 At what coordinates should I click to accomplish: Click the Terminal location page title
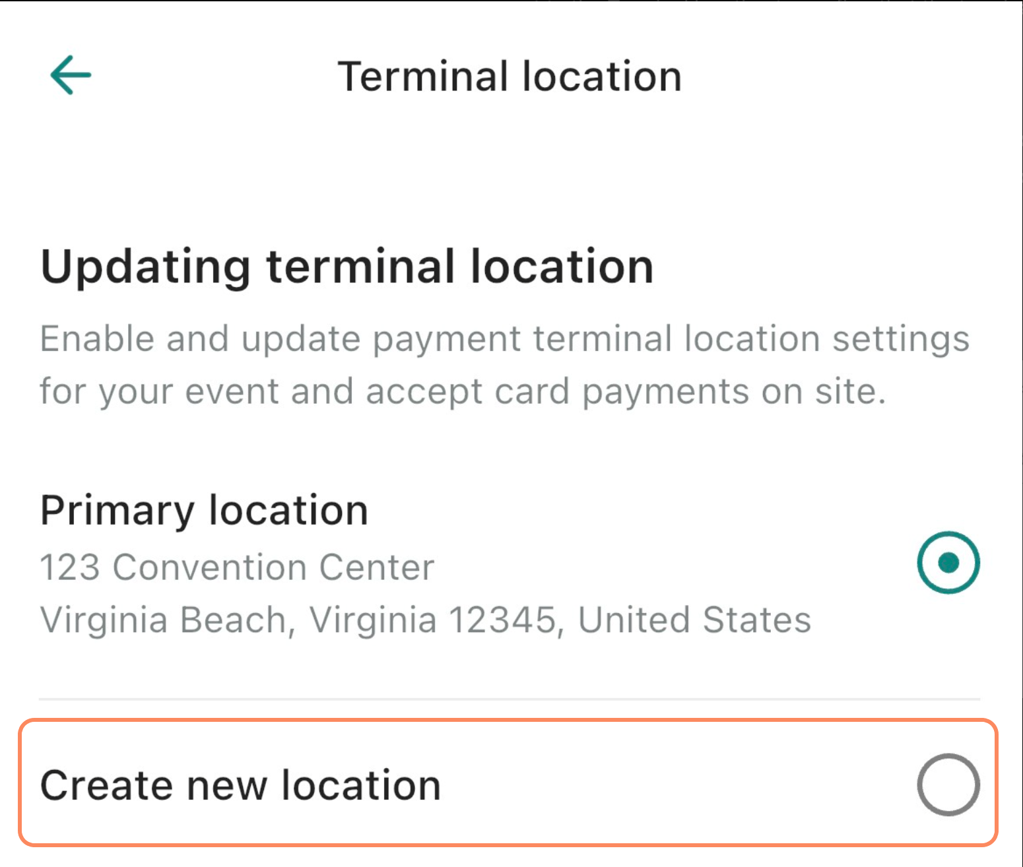(510, 77)
